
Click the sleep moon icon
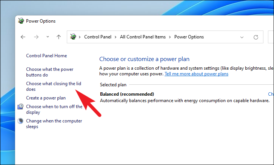(20, 121)
